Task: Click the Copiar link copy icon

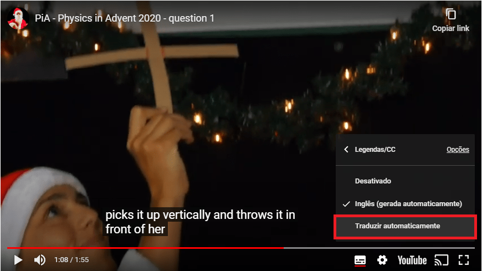Action: click(x=450, y=14)
